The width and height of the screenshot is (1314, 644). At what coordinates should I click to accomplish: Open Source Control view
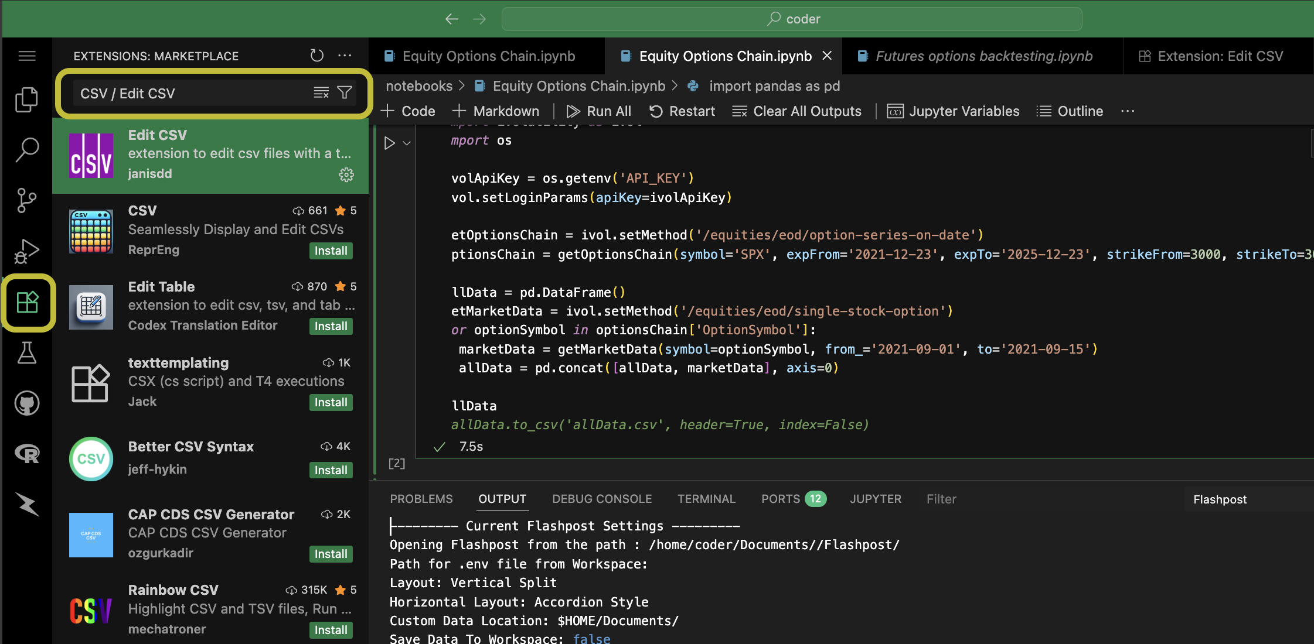pyautogui.click(x=27, y=200)
